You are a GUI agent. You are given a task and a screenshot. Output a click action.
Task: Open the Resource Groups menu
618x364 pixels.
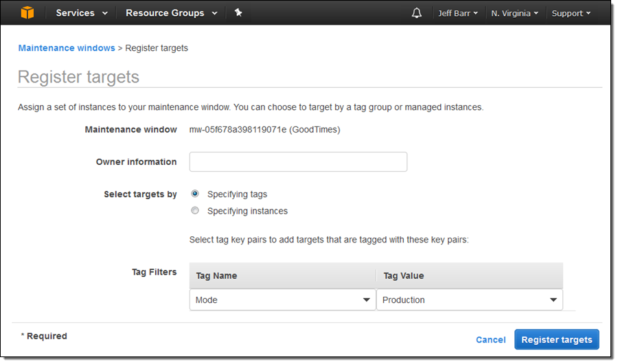coord(172,13)
